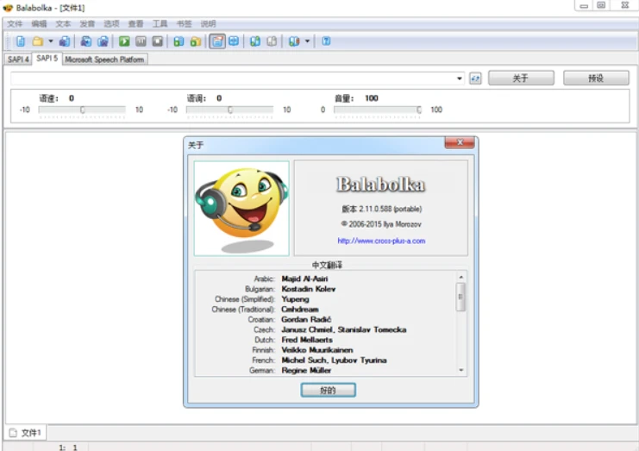Open the www.cross-plus-a.com link

(381, 241)
